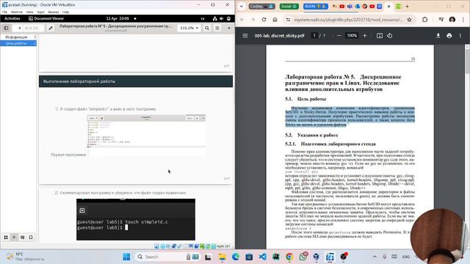
Task: Close the active Chrome tab
Action: click(x=389, y=7)
